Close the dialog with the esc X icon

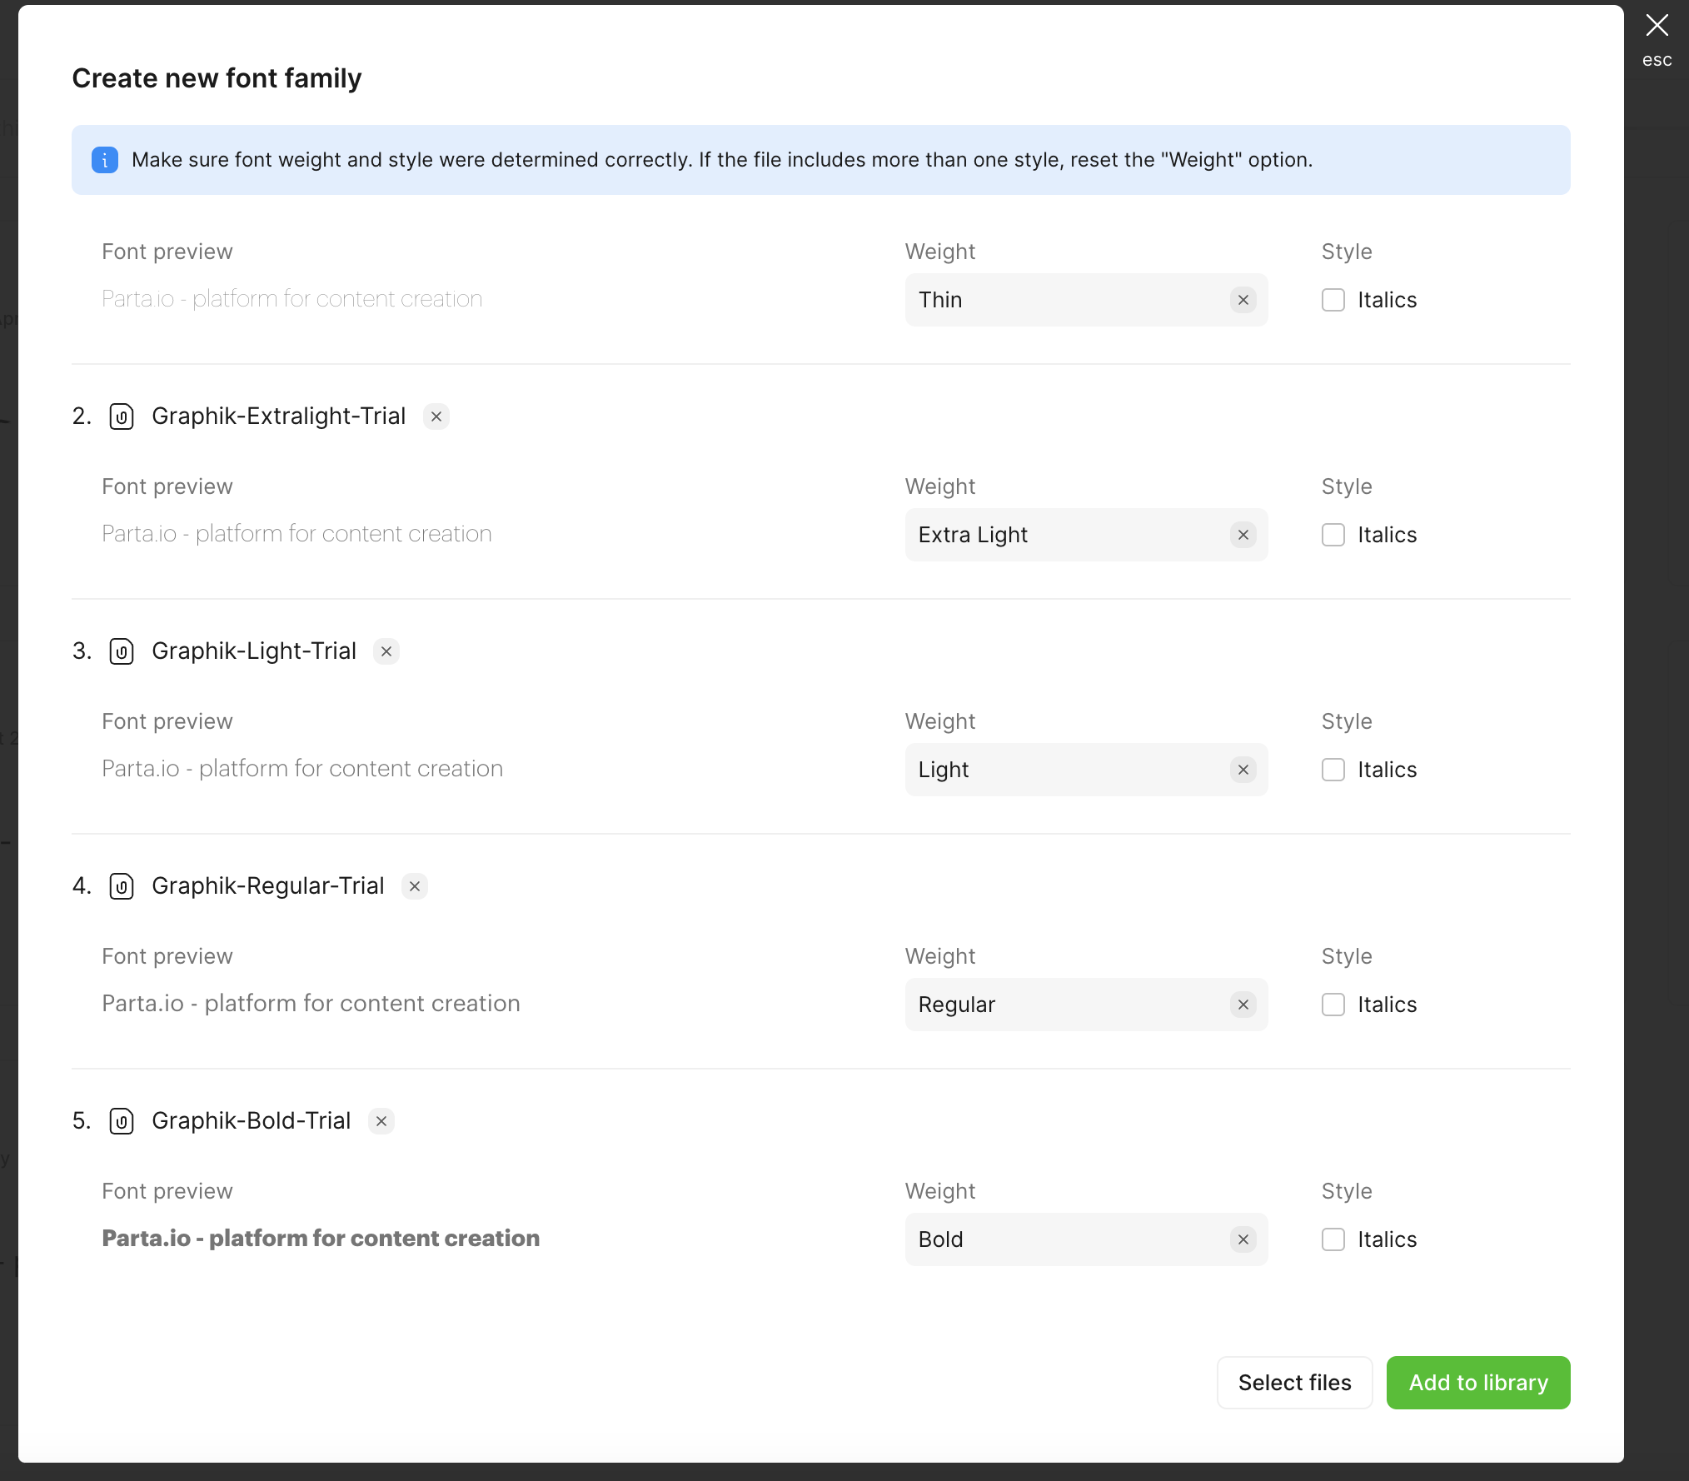point(1657,26)
